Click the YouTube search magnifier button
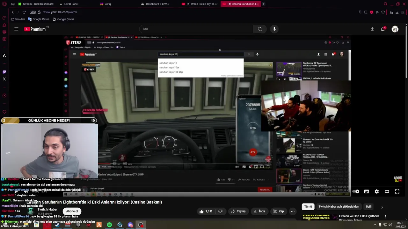Screen dimensions: 408x229 point(260,29)
